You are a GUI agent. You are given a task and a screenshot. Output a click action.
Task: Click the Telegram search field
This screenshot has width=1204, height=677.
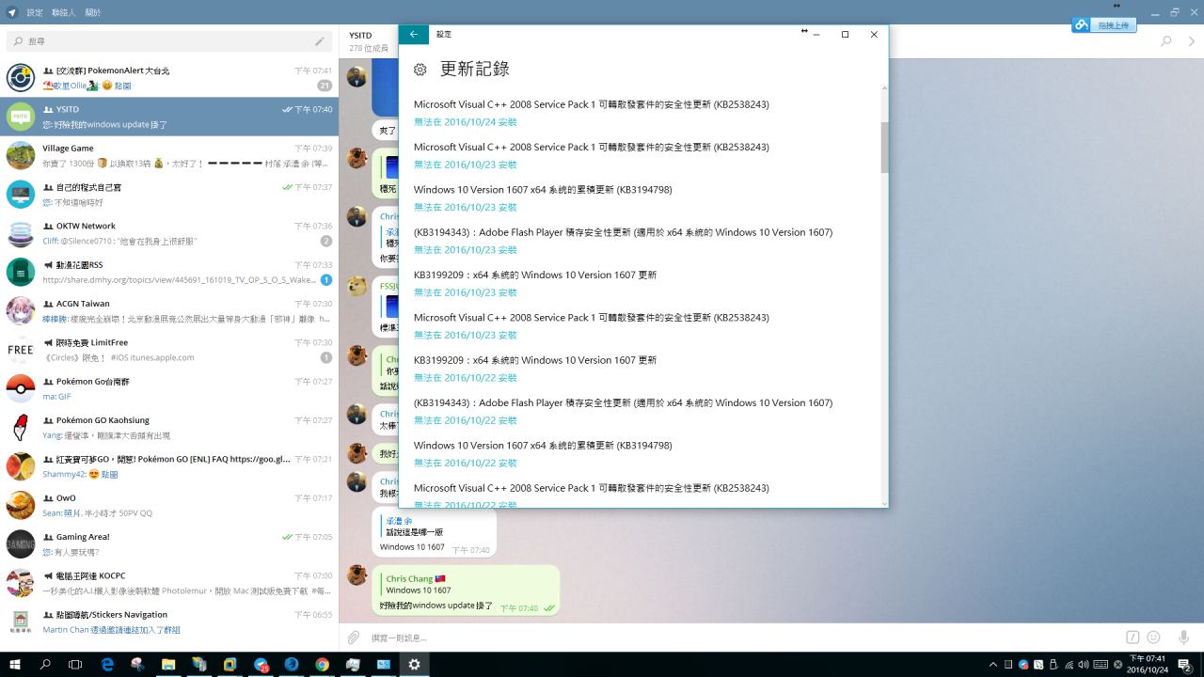(169, 41)
